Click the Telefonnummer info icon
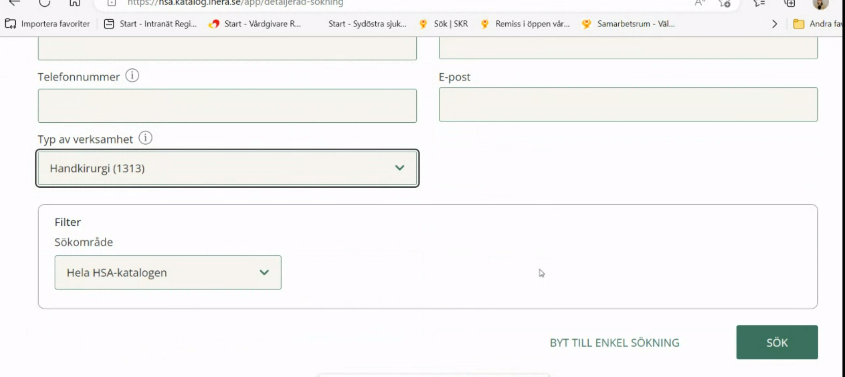 point(132,76)
